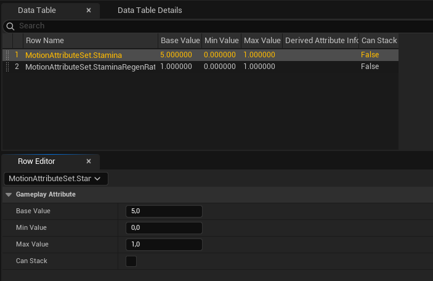Sort by the Base Value column header
Screen dimensions: 433x281
pos(179,41)
